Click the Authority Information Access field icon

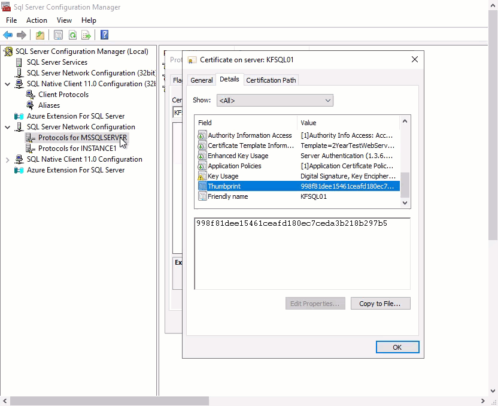(x=202, y=135)
